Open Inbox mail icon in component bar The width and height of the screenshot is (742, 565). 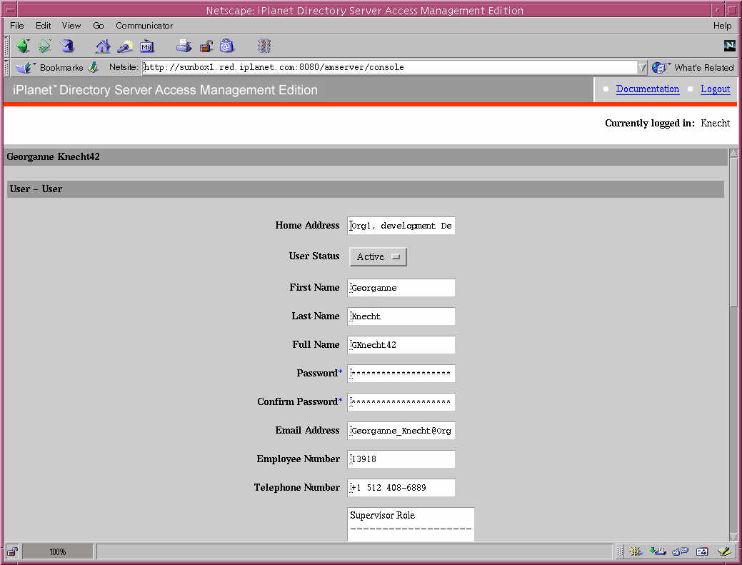[658, 551]
